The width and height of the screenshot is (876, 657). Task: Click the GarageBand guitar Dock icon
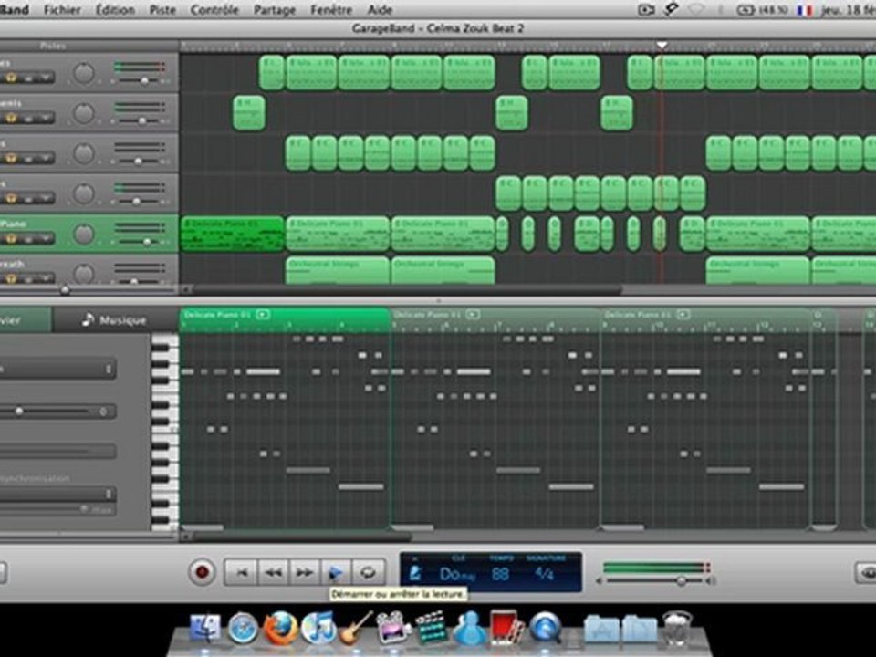tap(356, 628)
